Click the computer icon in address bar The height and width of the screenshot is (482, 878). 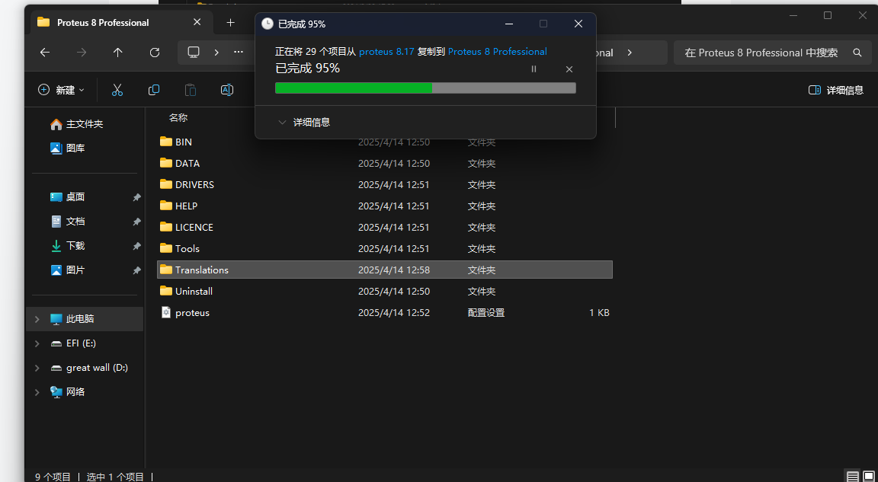tap(194, 52)
